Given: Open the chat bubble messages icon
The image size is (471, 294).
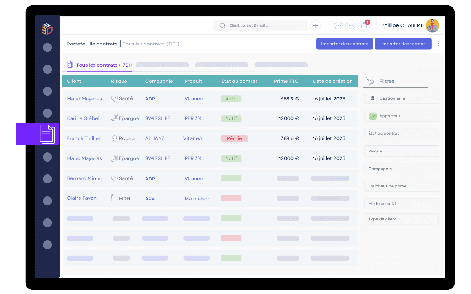Looking at the screenshot, I should pos(338,26).
